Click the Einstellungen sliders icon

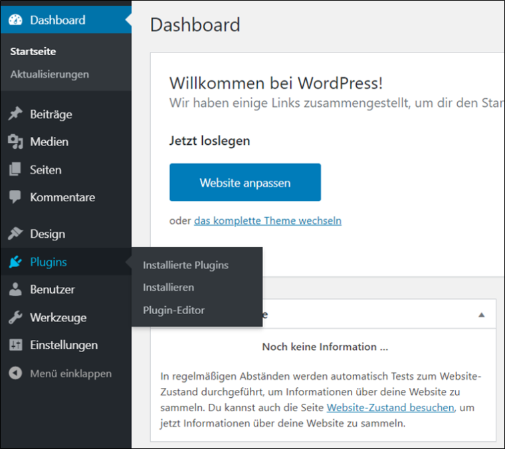pyautogui.click(x=15, y=345)
